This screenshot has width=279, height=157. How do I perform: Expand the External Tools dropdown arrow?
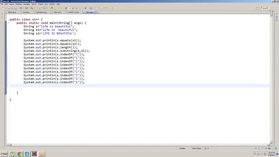tap(34, 8)
